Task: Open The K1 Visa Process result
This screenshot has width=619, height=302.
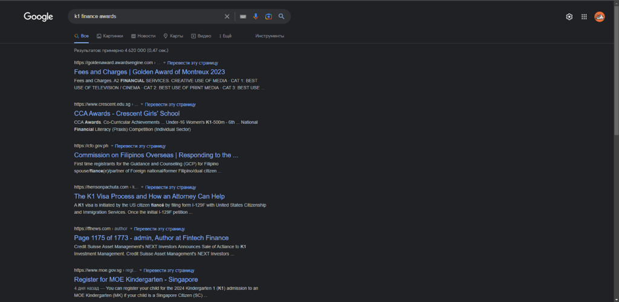Action: tap(150, 196)
